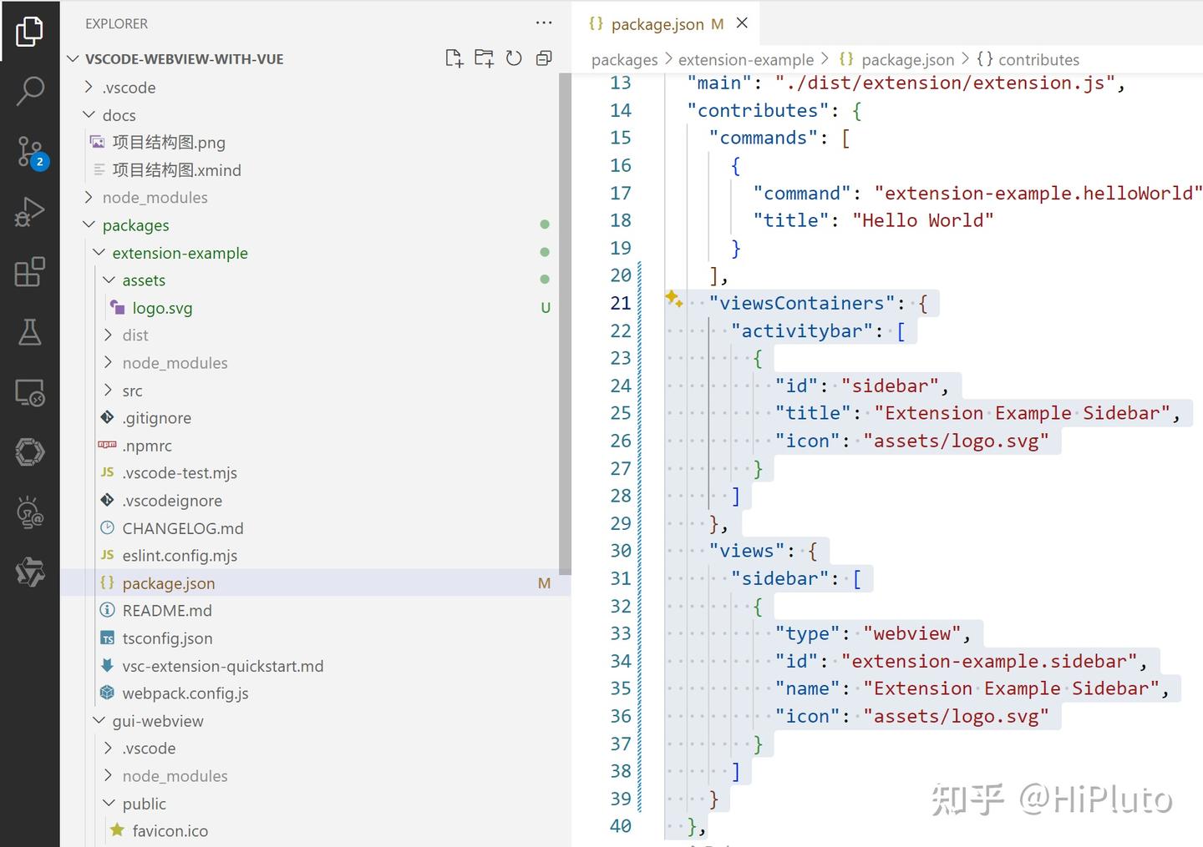
Task: Open the Search view in activity bar
Action: pos(29,91)
